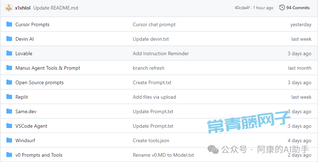Open the x1xhlol profile link
319x162 pixels.
click(x=23, y=8)
